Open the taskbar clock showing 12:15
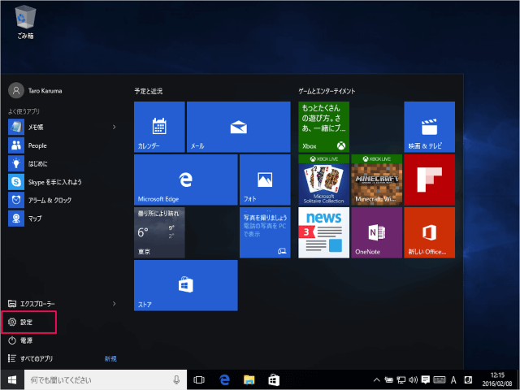This screenshot has height=390, width=520. point(497,379)
